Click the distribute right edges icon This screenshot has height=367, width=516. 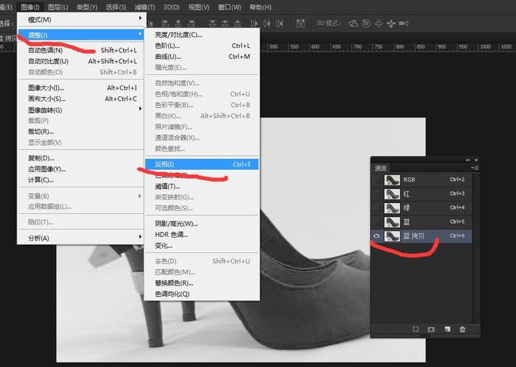coord(279,24)
